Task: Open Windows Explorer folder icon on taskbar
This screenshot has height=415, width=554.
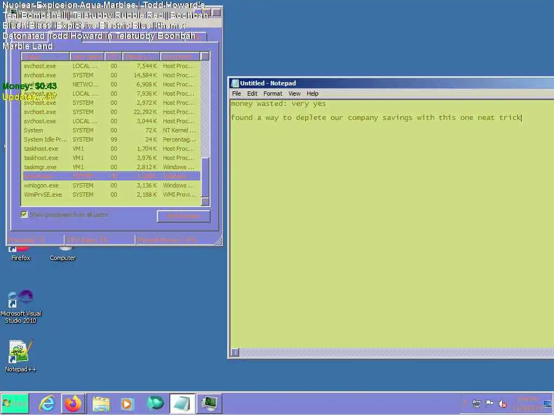Action: point(101,403)
